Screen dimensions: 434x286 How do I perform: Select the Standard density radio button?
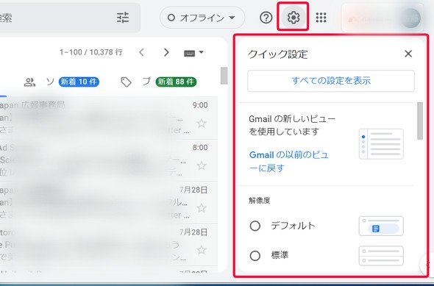coord(255,256)
